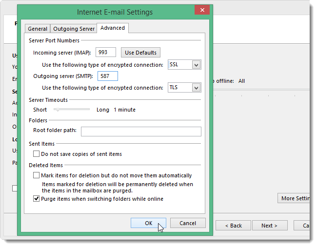Click the Internet E-mail Settings title bar
The height and width of the screenshot is (247, 317).
click(115, 12)
